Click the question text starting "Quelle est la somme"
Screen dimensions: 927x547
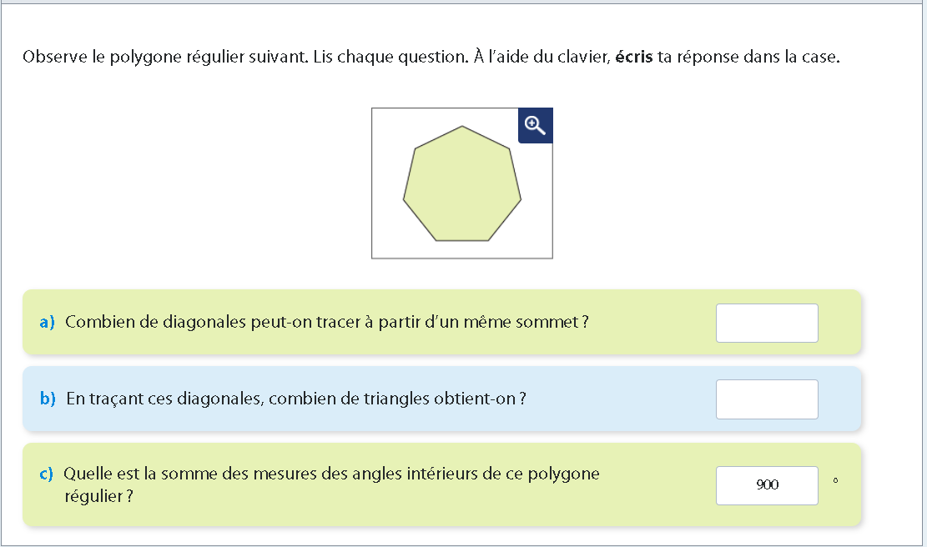[331, 474]
